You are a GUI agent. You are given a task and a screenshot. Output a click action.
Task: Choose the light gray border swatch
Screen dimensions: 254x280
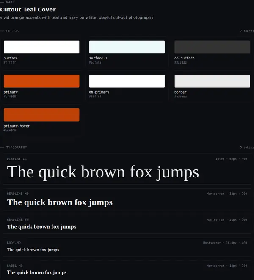click(212, 81)
